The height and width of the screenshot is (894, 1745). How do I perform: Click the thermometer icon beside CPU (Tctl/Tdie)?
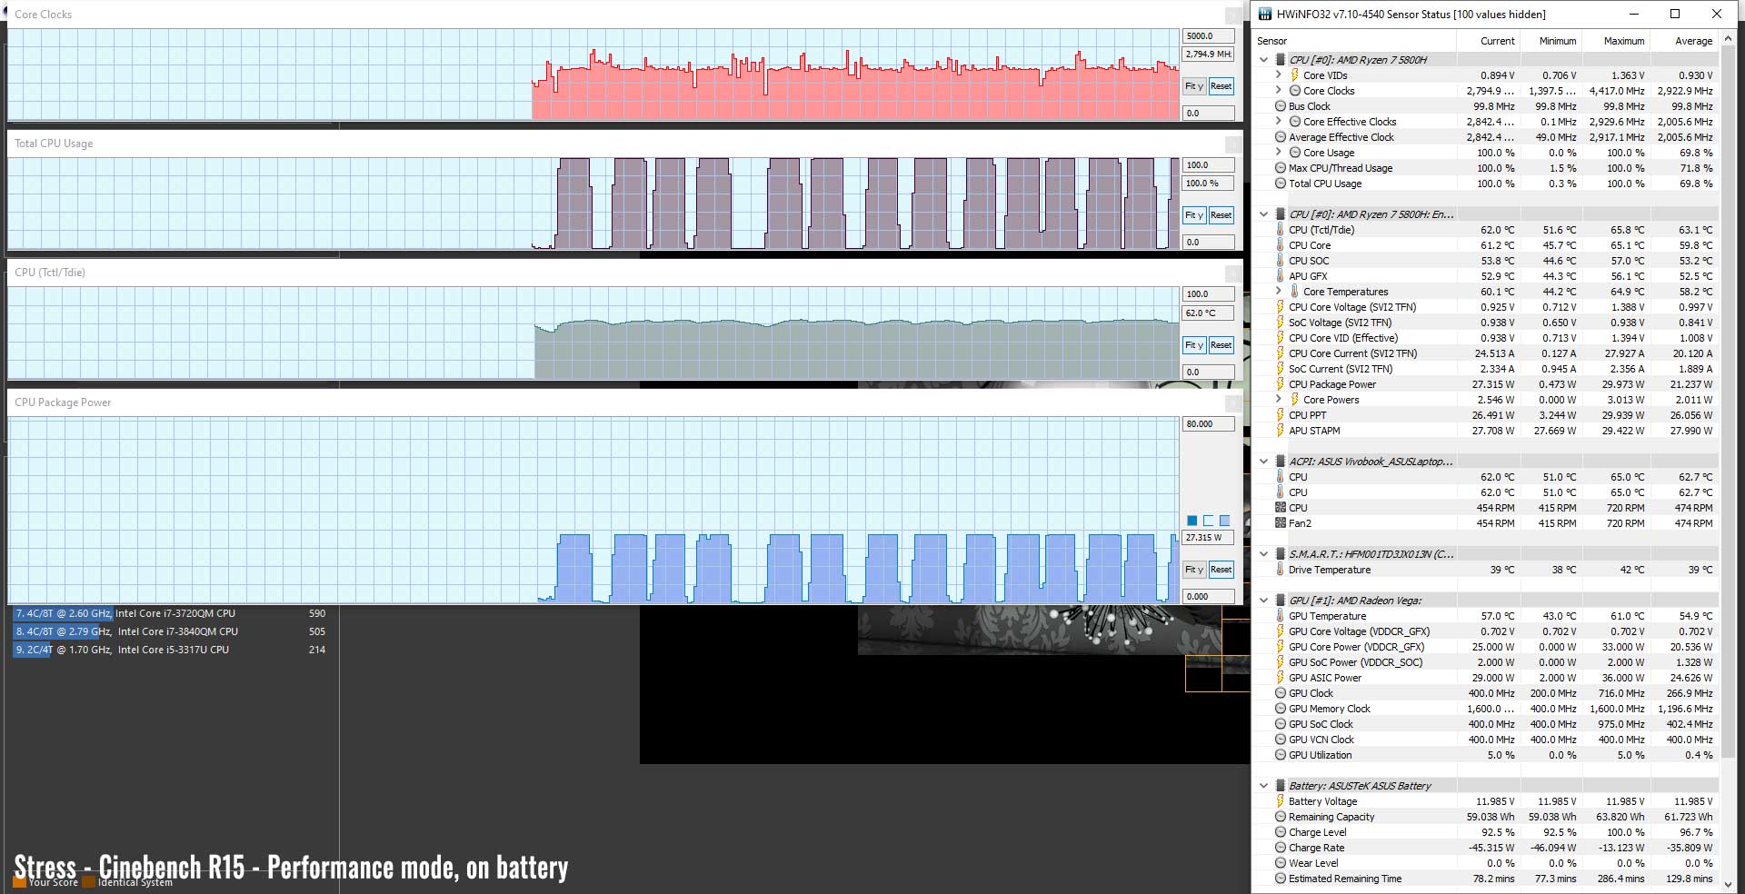(x=1281, y=230)
